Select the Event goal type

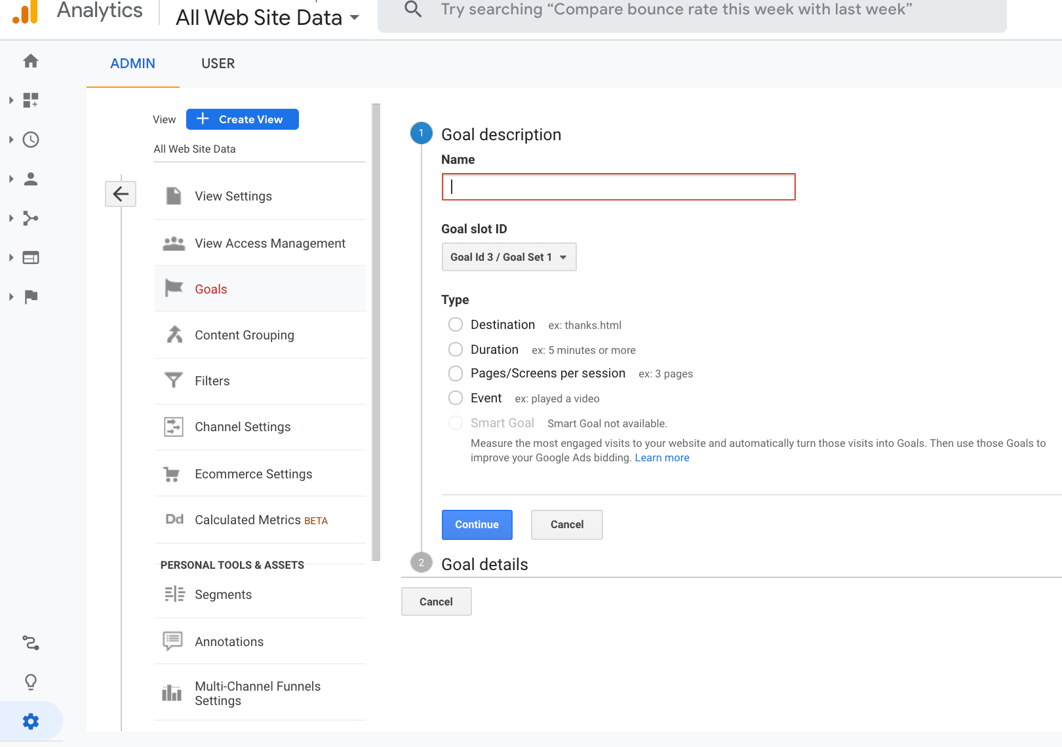456,398
